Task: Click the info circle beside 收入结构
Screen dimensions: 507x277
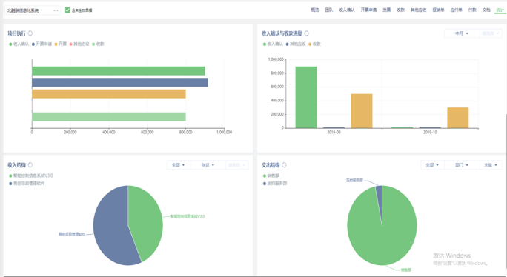Action: pos(30,165)
